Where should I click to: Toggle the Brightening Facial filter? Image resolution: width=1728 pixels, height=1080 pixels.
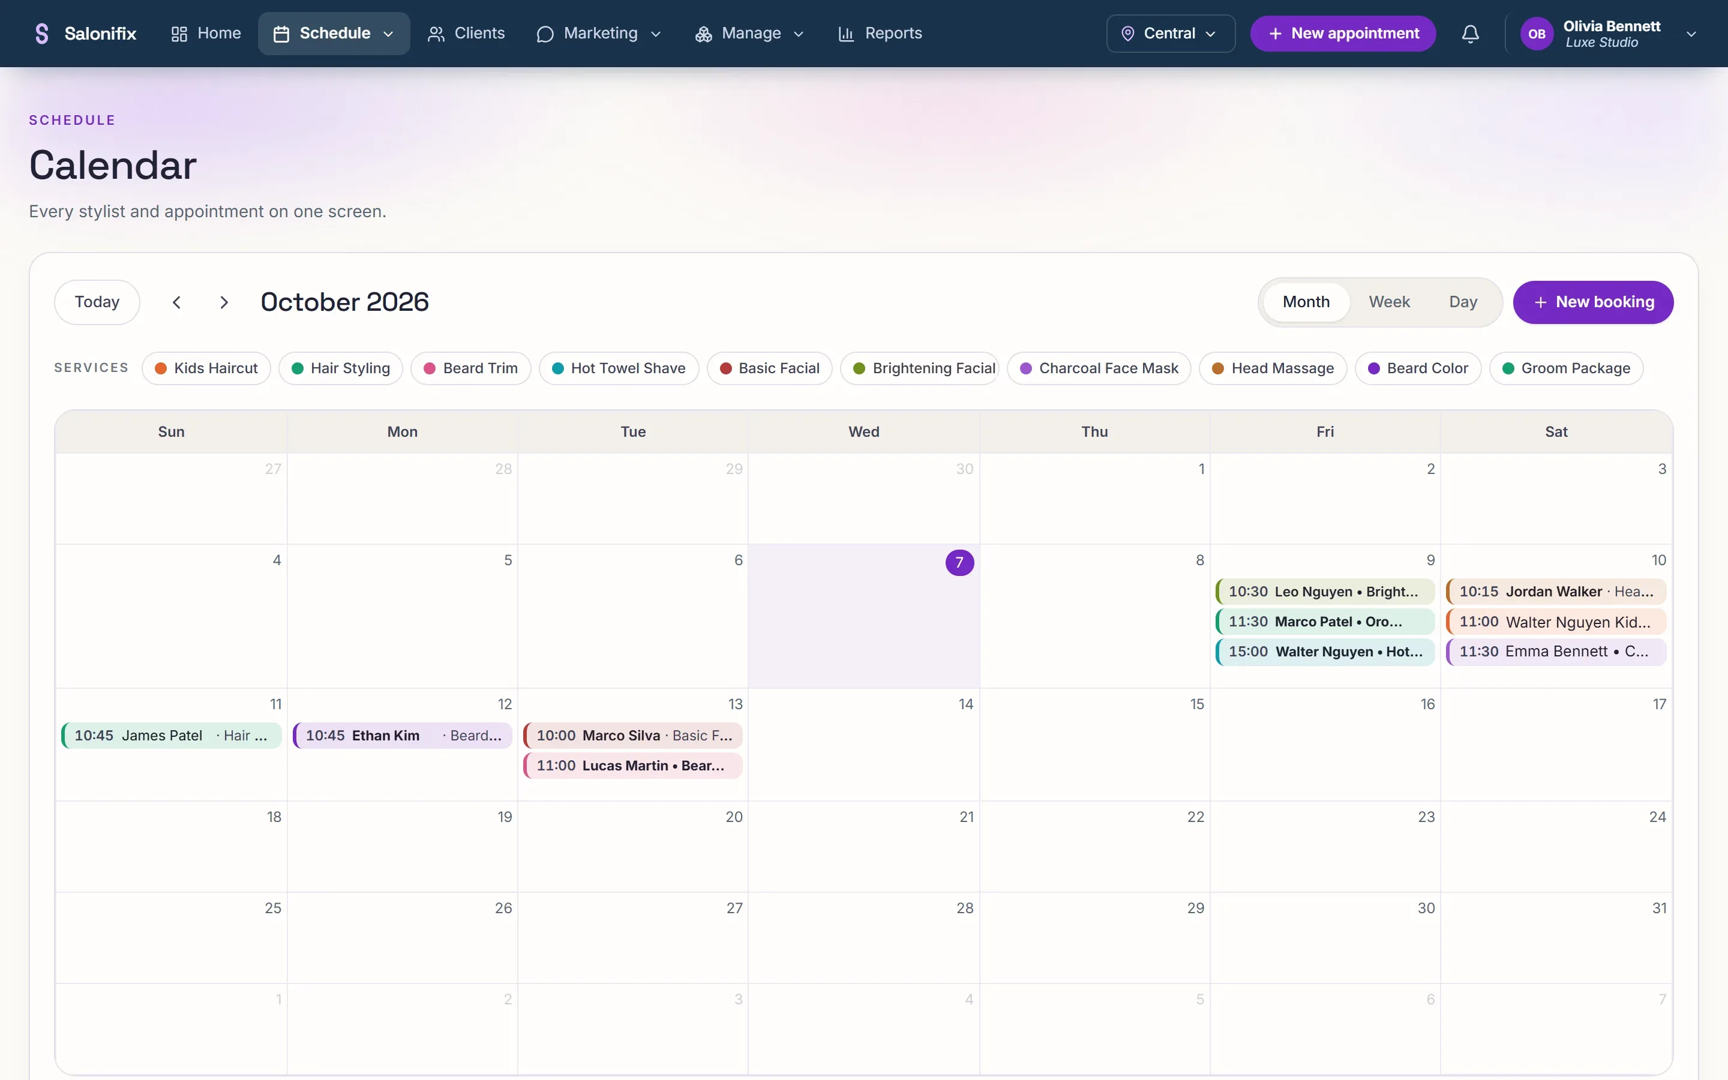point(920,368)
